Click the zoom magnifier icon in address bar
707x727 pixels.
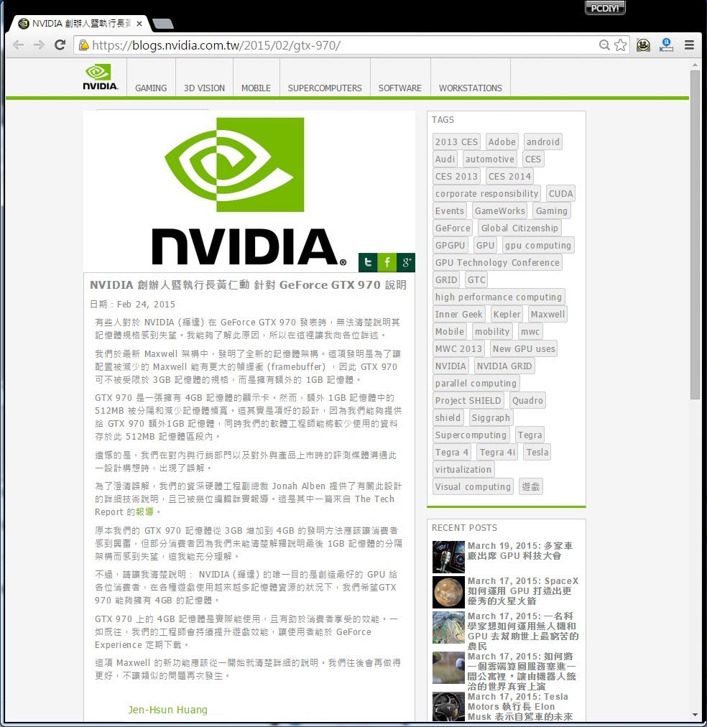pyautogui.click(x=604, y=45)
